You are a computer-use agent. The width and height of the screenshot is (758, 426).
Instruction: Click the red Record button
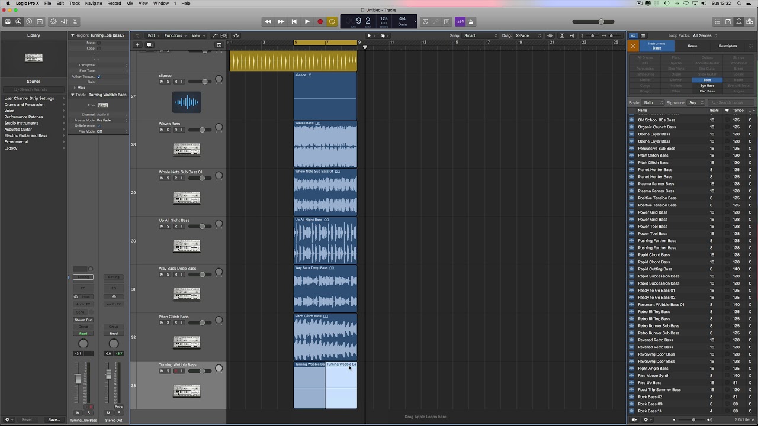tap(320, 21)
